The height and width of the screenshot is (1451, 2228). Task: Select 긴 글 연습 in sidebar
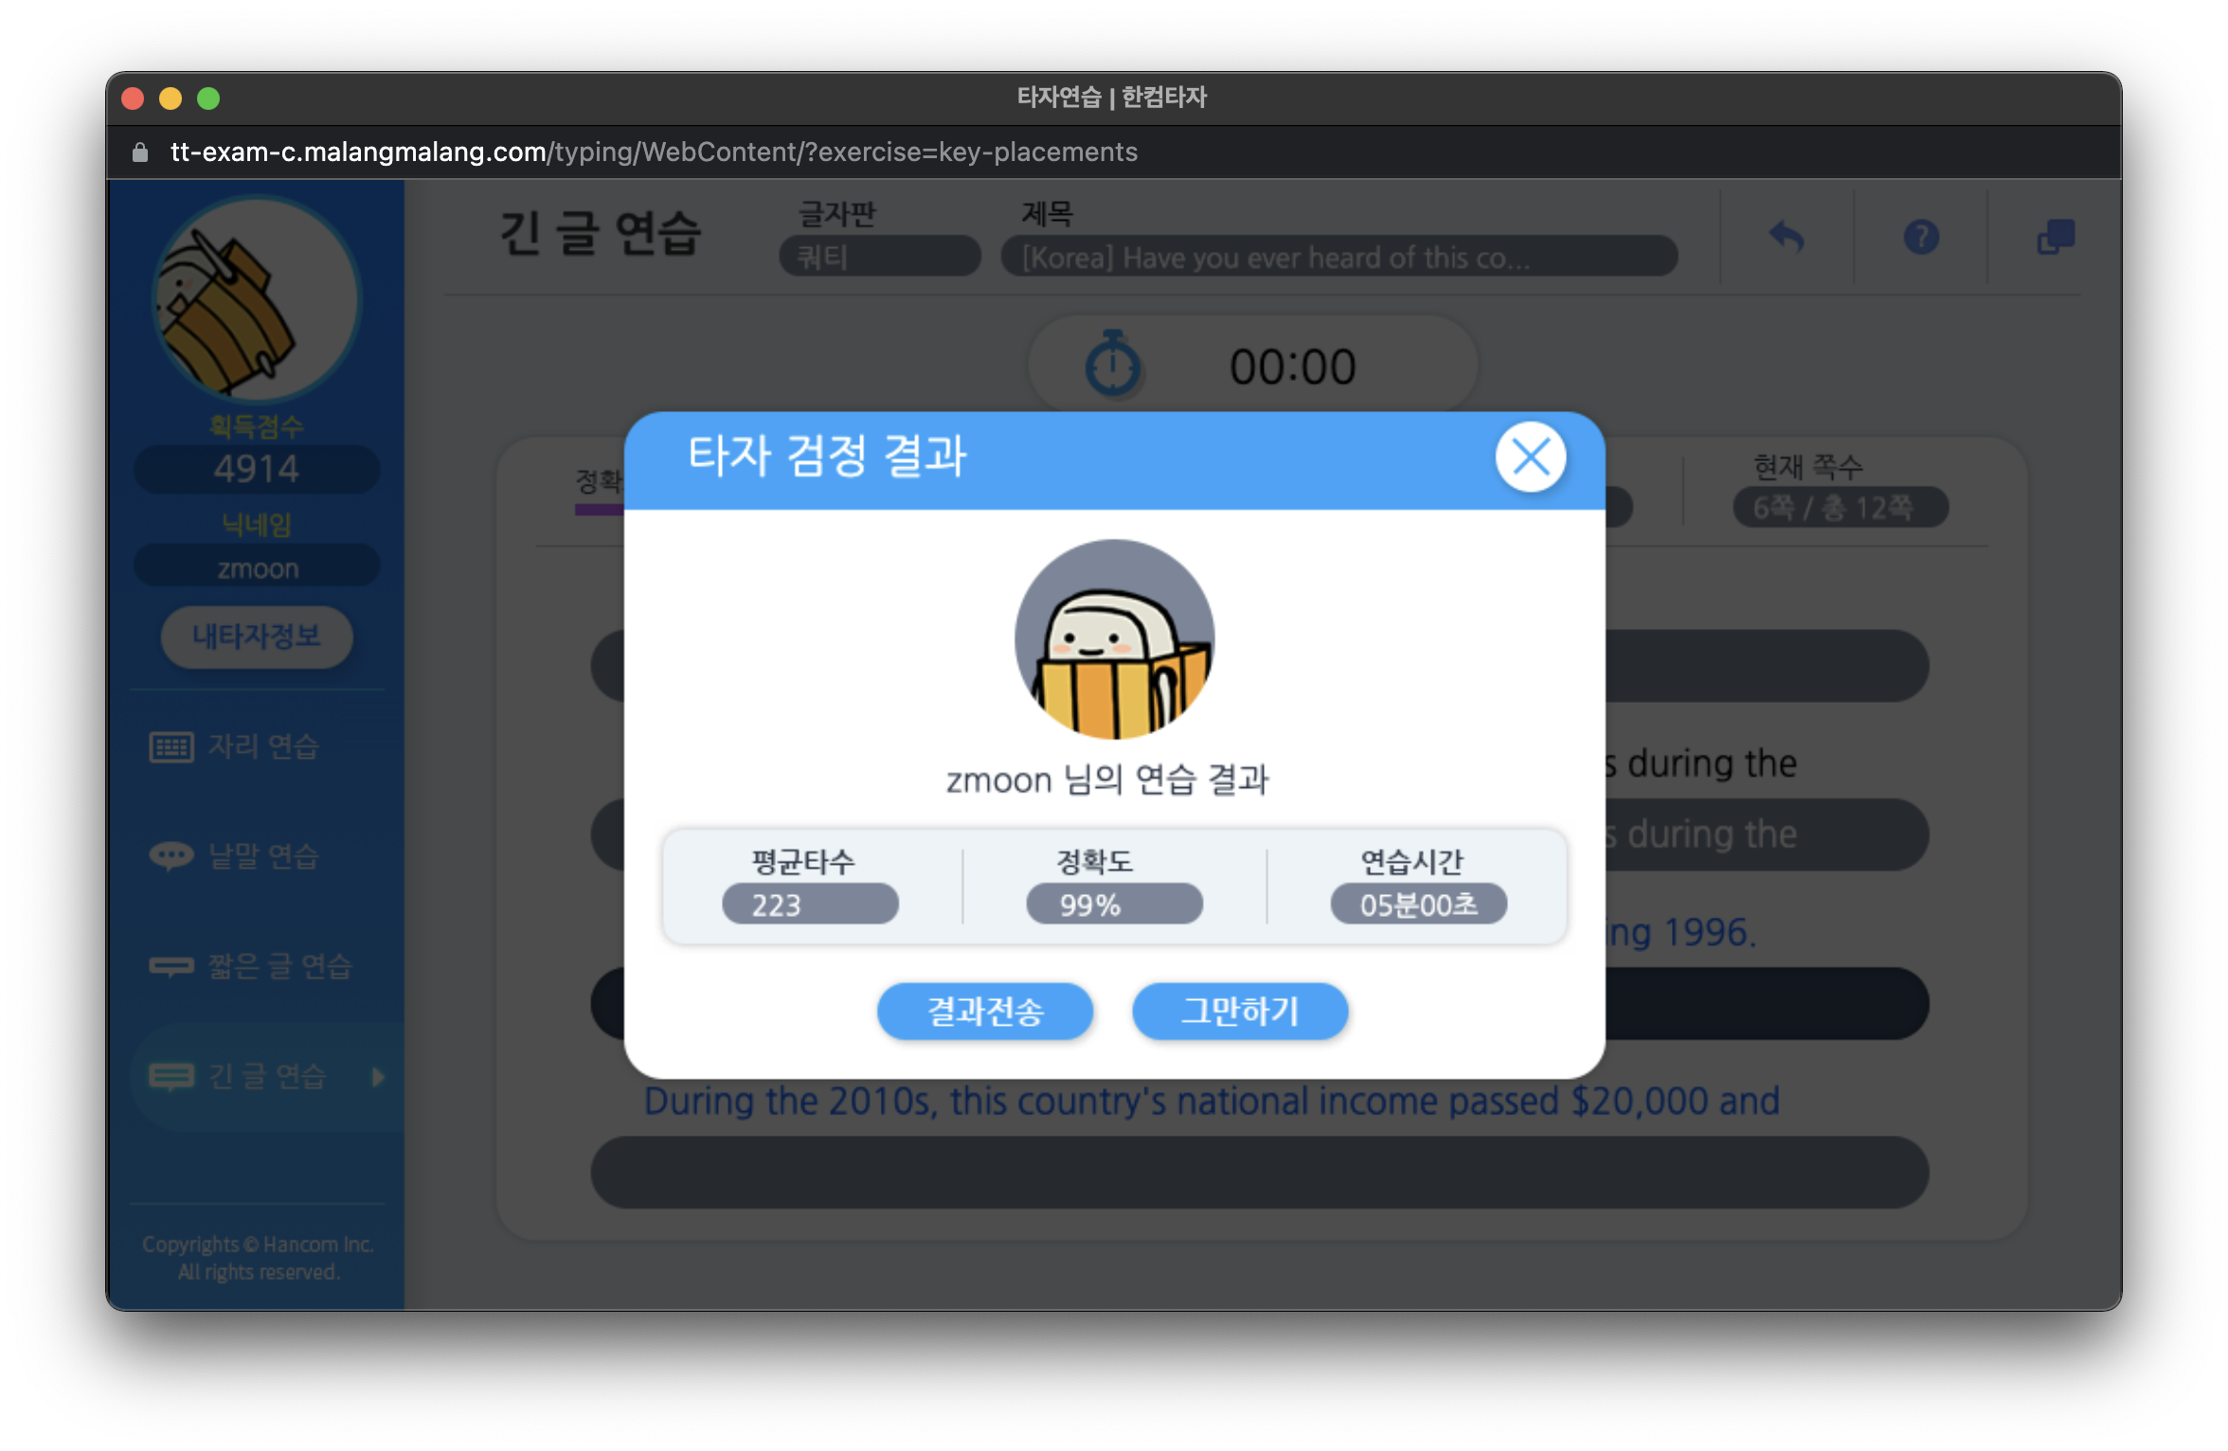pyautogui.click(x=266, y=1076)
